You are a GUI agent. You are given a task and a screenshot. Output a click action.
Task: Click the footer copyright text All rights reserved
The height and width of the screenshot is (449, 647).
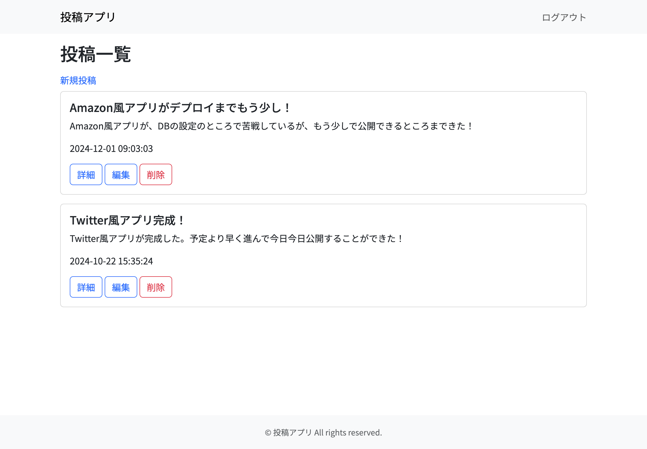(x=323, y=432)
